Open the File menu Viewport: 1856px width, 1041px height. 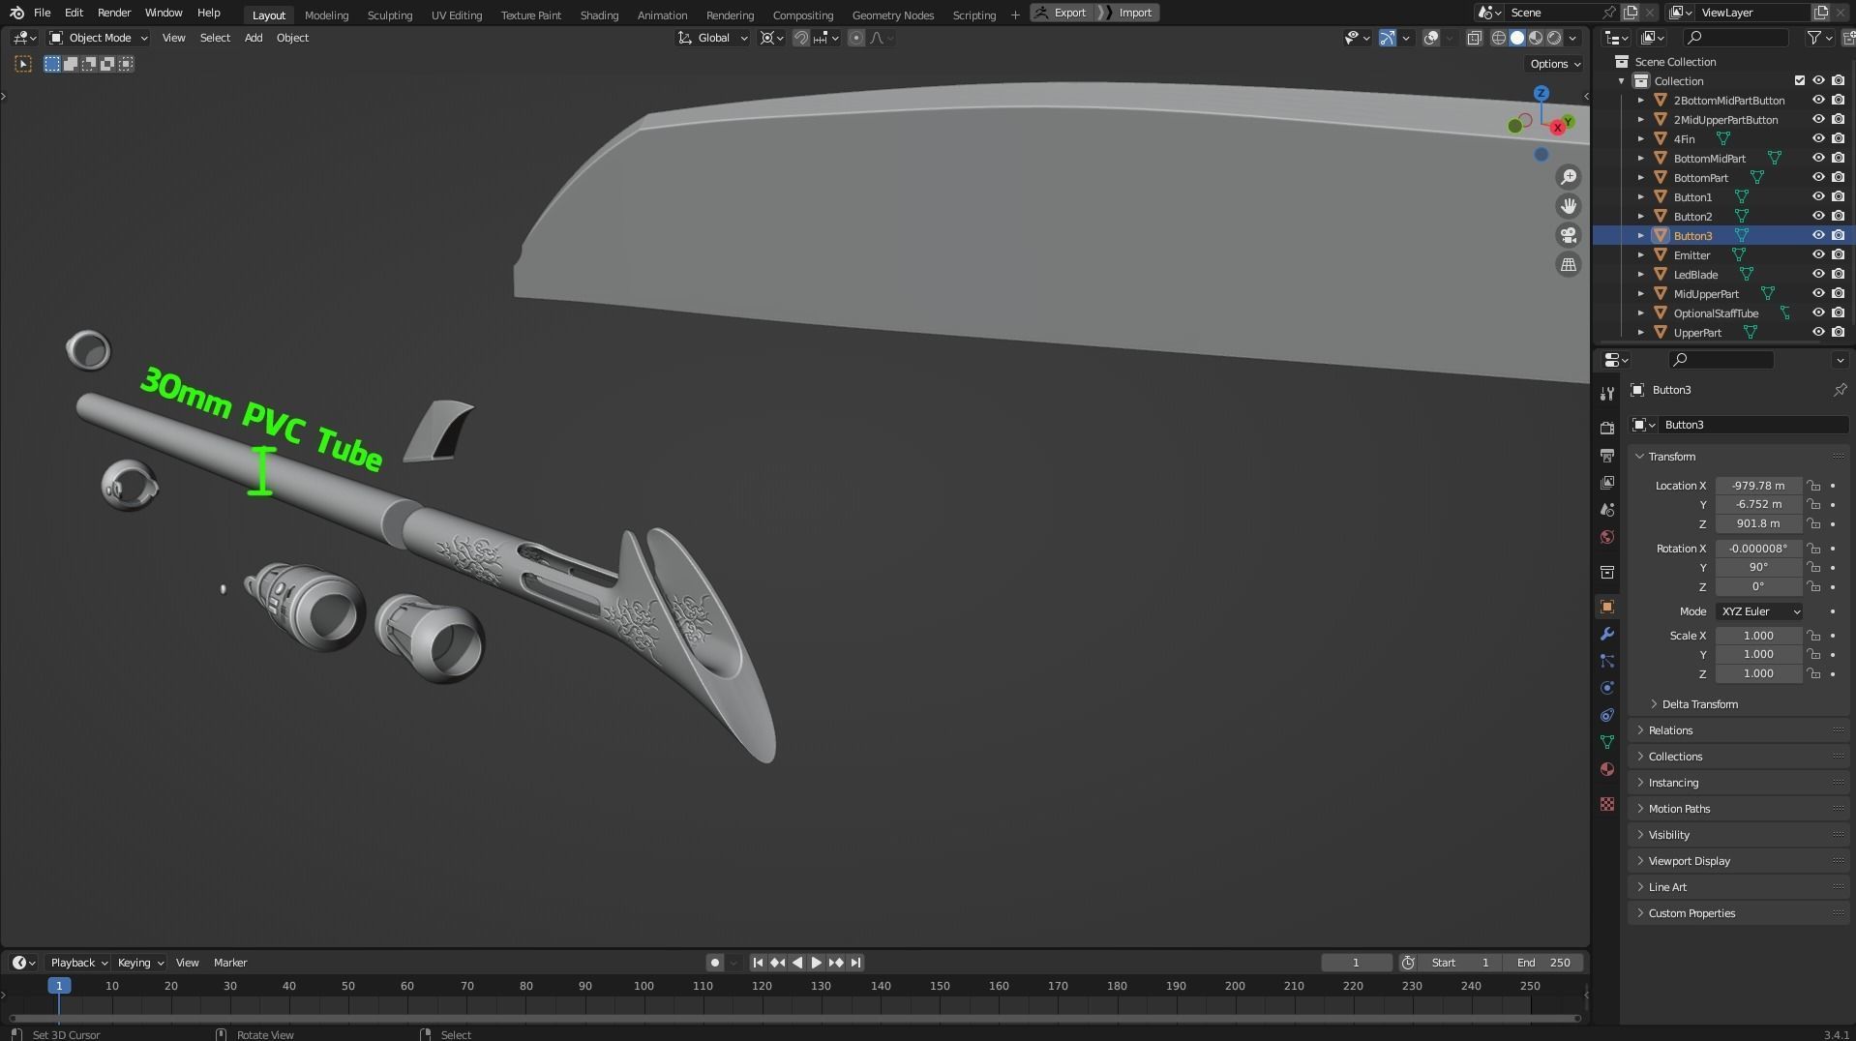pos(42,13)
